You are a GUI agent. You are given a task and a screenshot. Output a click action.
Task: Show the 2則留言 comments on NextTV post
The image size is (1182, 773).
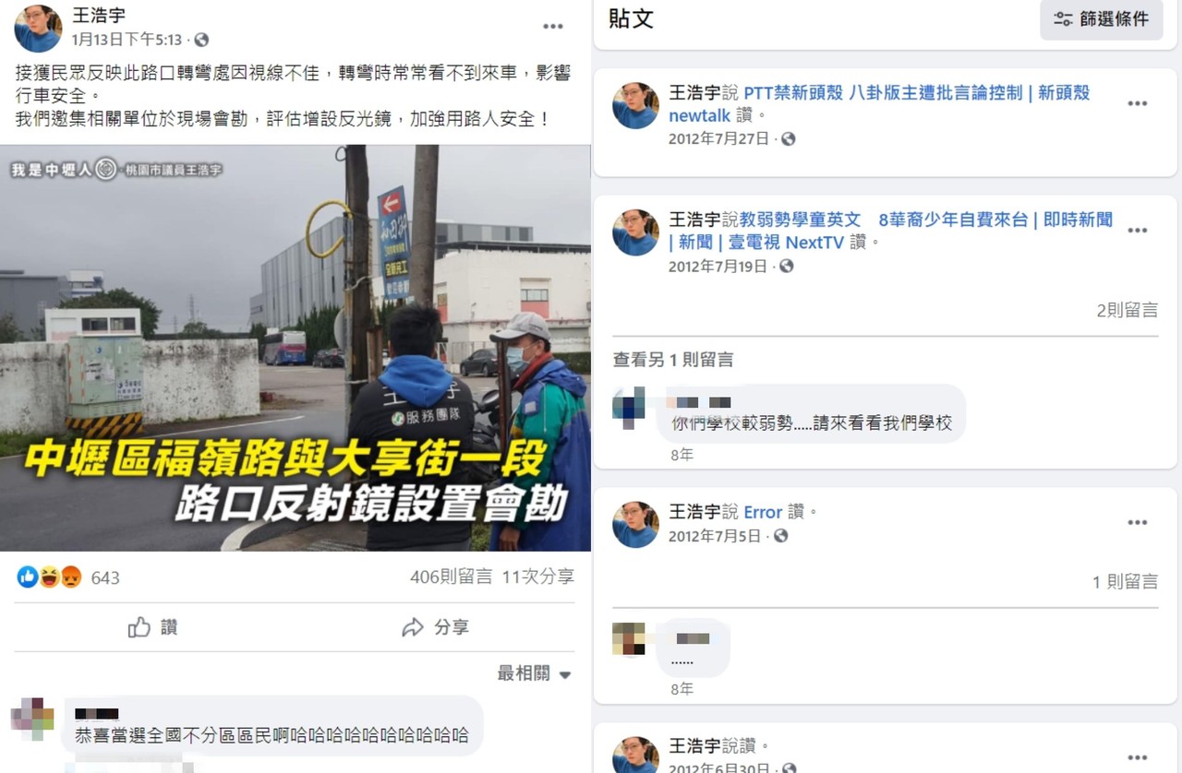[1127, 310]
